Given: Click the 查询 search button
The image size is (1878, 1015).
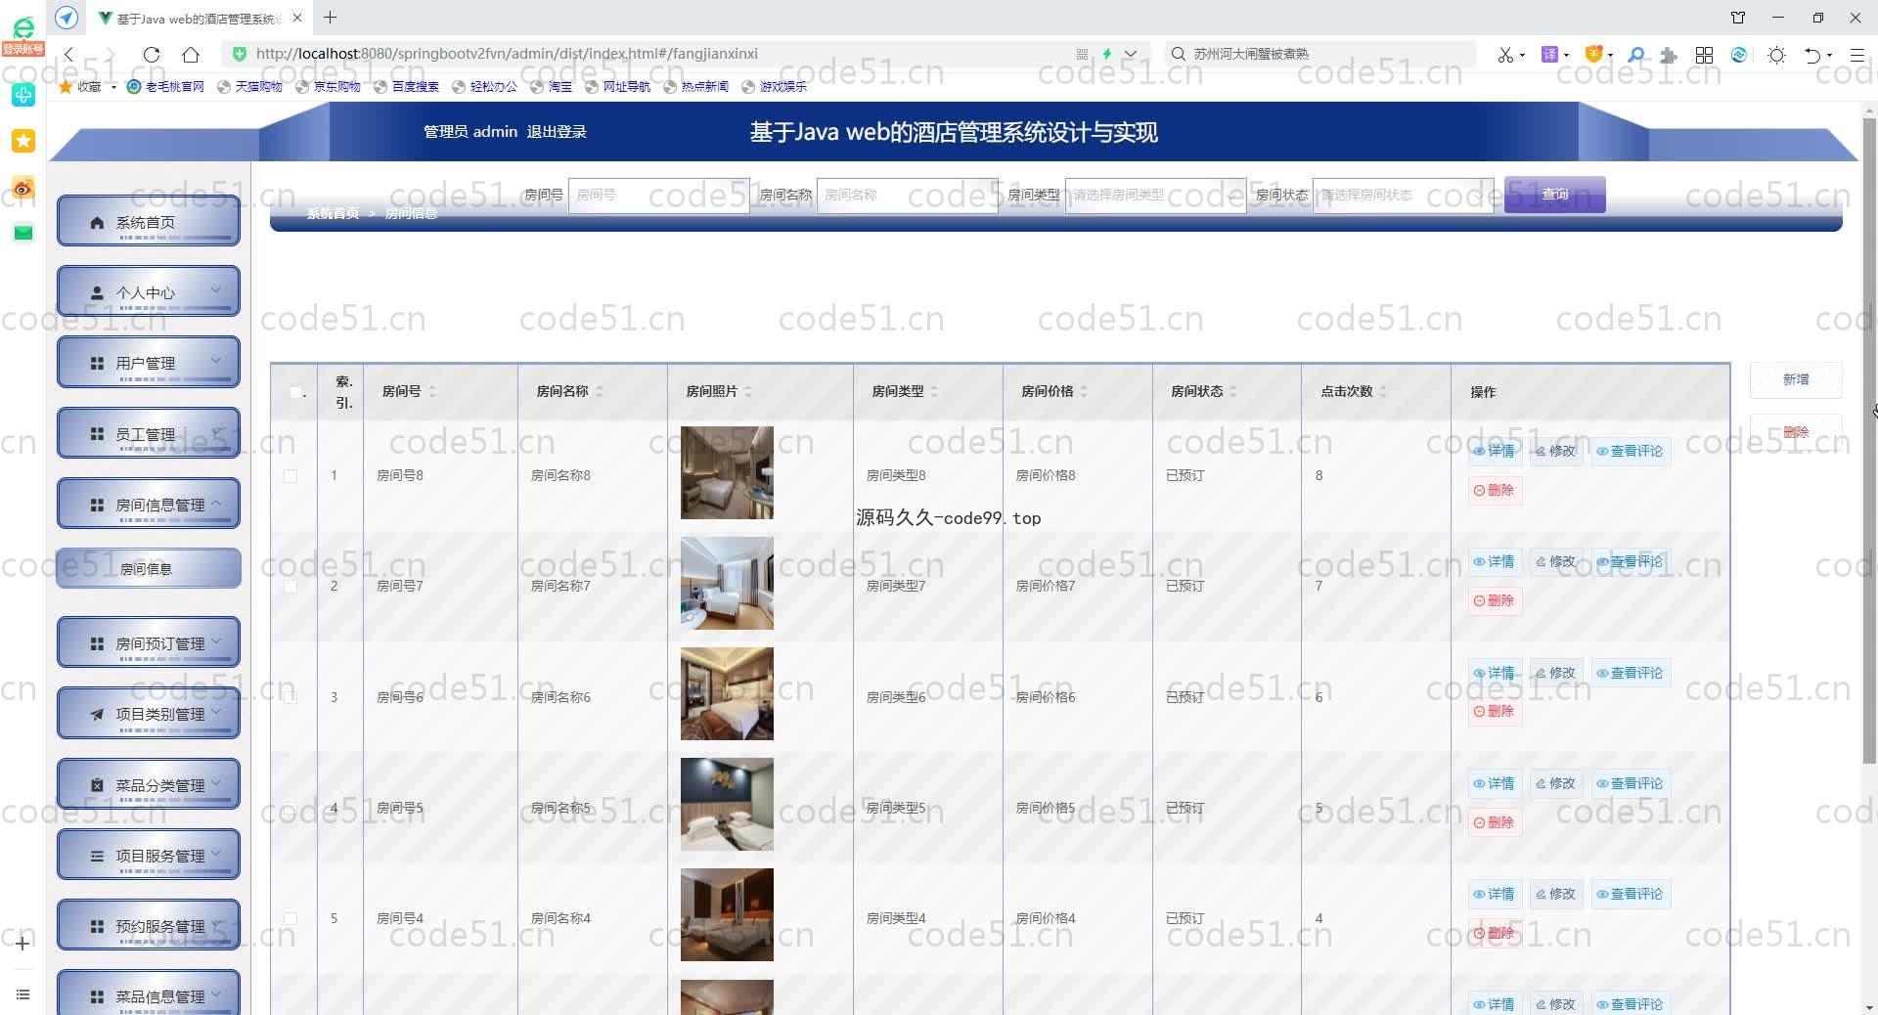Looking at the screenshot, I should tap(1554, 195).
